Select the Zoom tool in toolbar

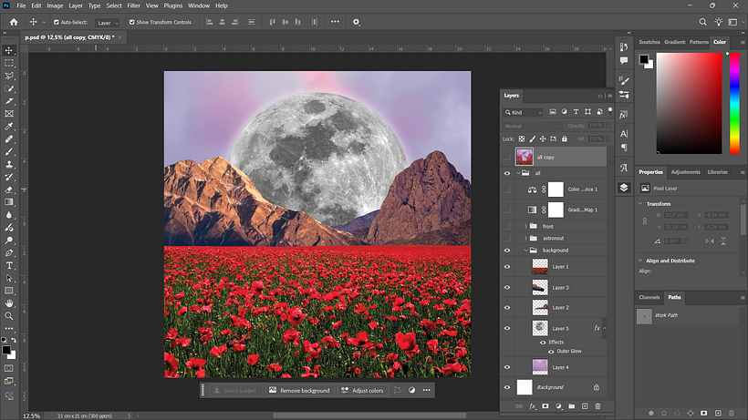tap(9, 316)
